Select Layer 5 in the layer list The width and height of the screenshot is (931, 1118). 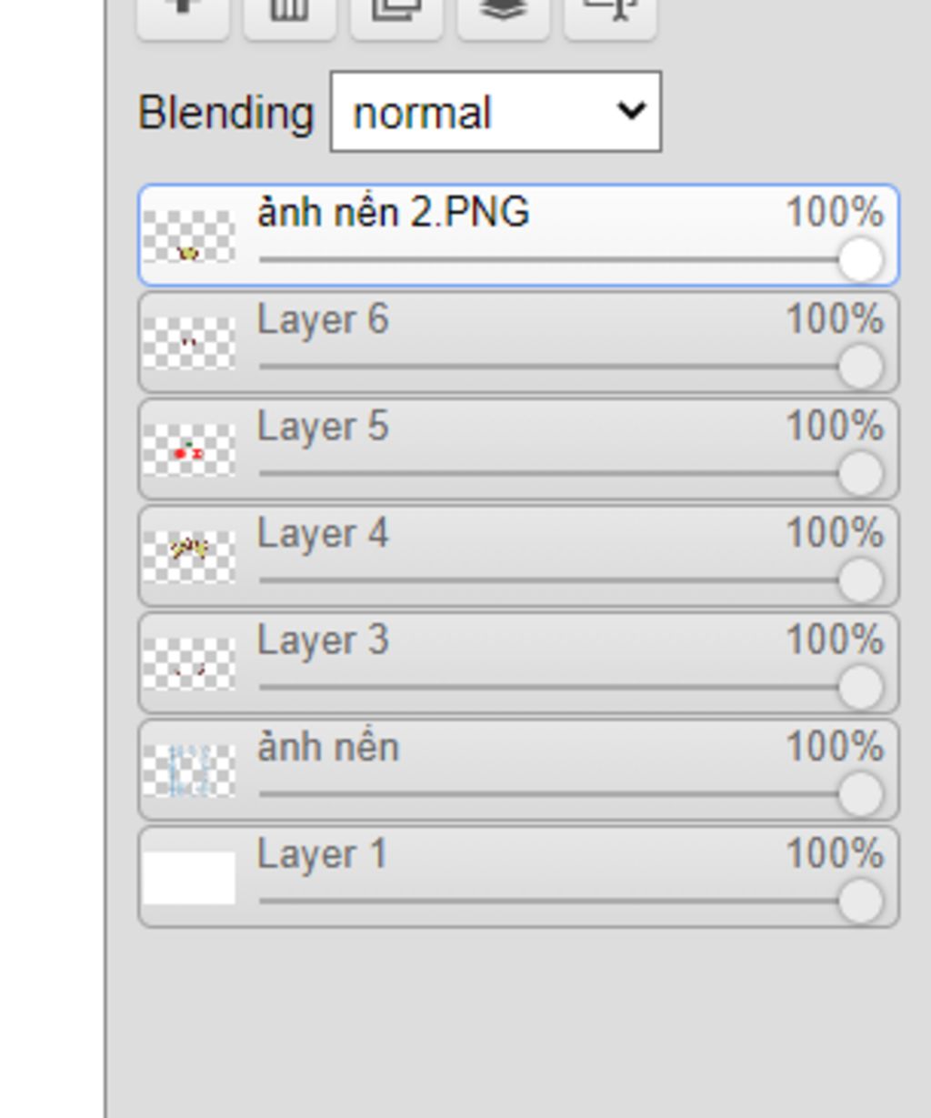pyautogui.click(x=518, y=449)
